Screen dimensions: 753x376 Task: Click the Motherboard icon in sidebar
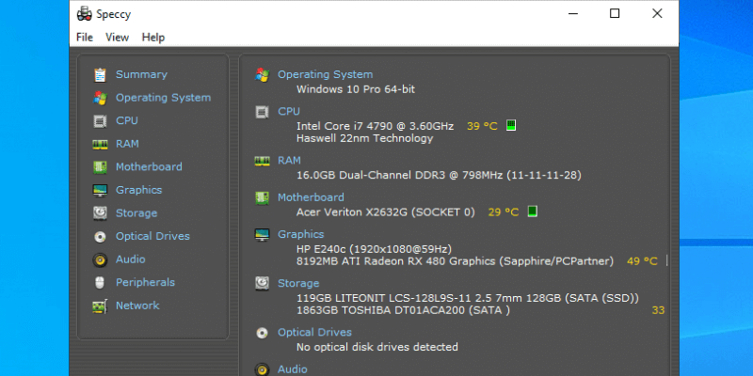tap(100, 167)
